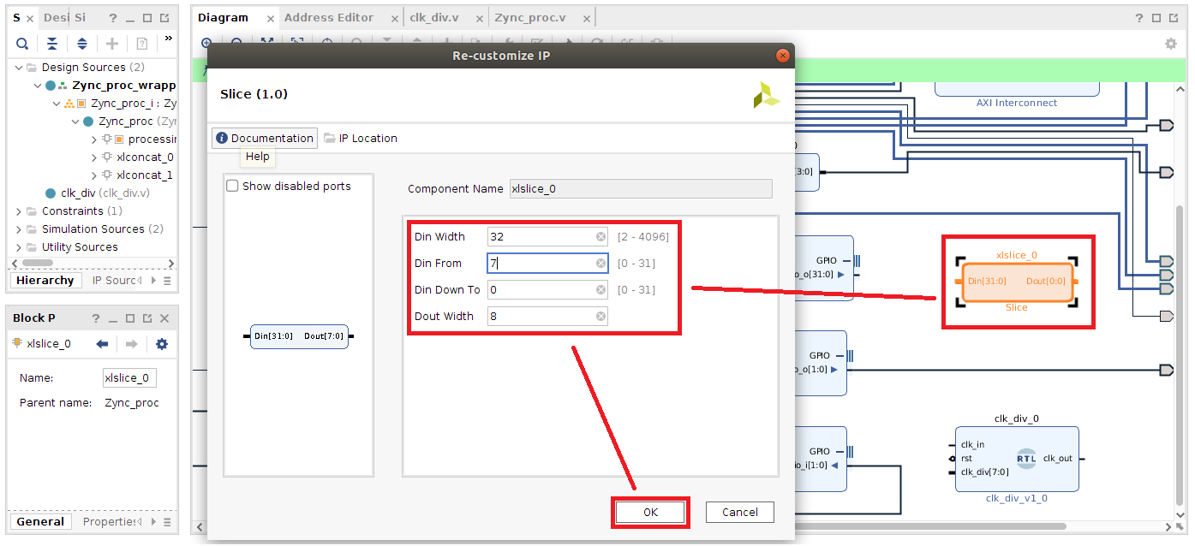Screen dimensions: 1195x546
Task: Collapse Zync_proc_wrapper tree node
Action: [38, 86]
